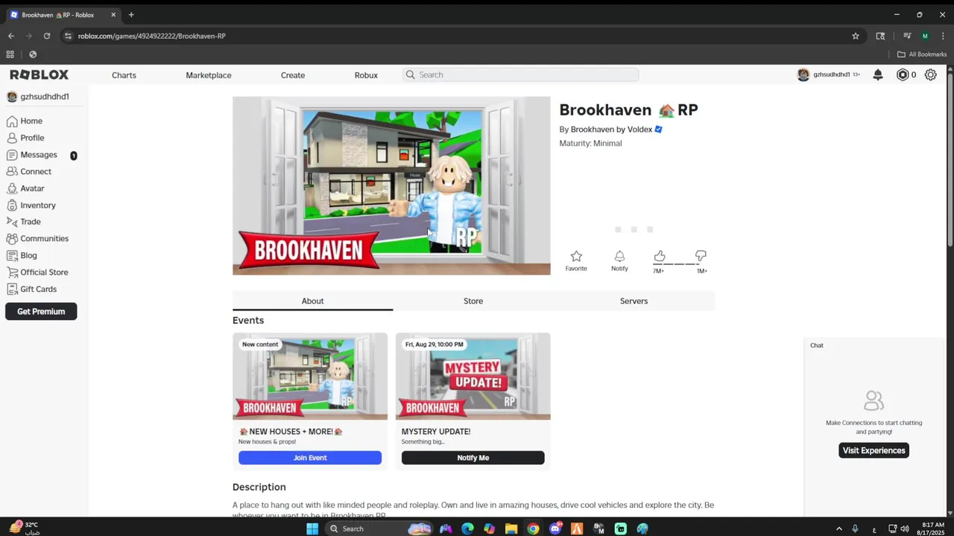The image size is (954, 536).
Task: Go back in browser history
Action: click(x=11, y=36)
